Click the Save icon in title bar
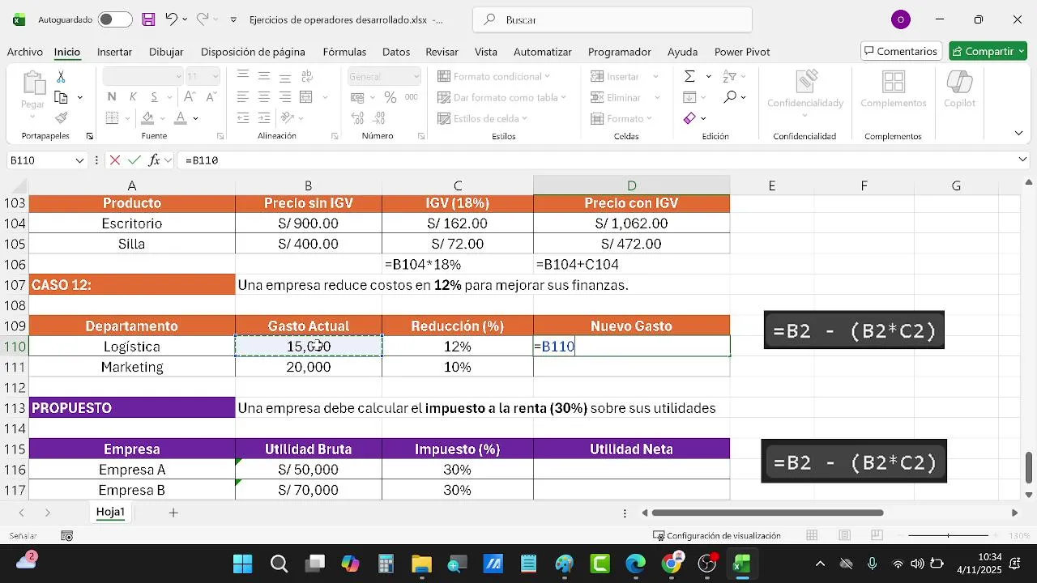The image size is (1037, 583). [148, 19]
